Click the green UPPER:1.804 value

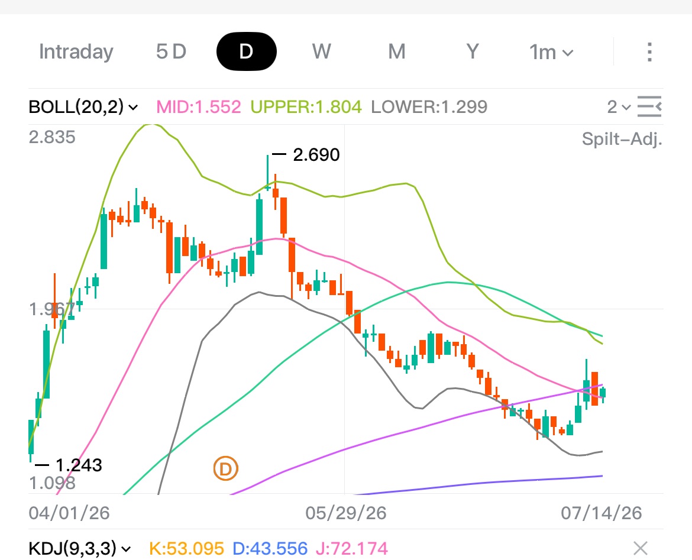[x=306, y=107]
